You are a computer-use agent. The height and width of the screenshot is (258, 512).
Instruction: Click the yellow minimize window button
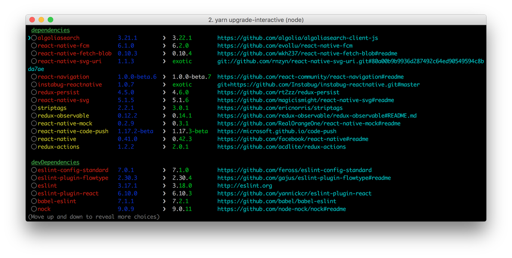[41, 20]
